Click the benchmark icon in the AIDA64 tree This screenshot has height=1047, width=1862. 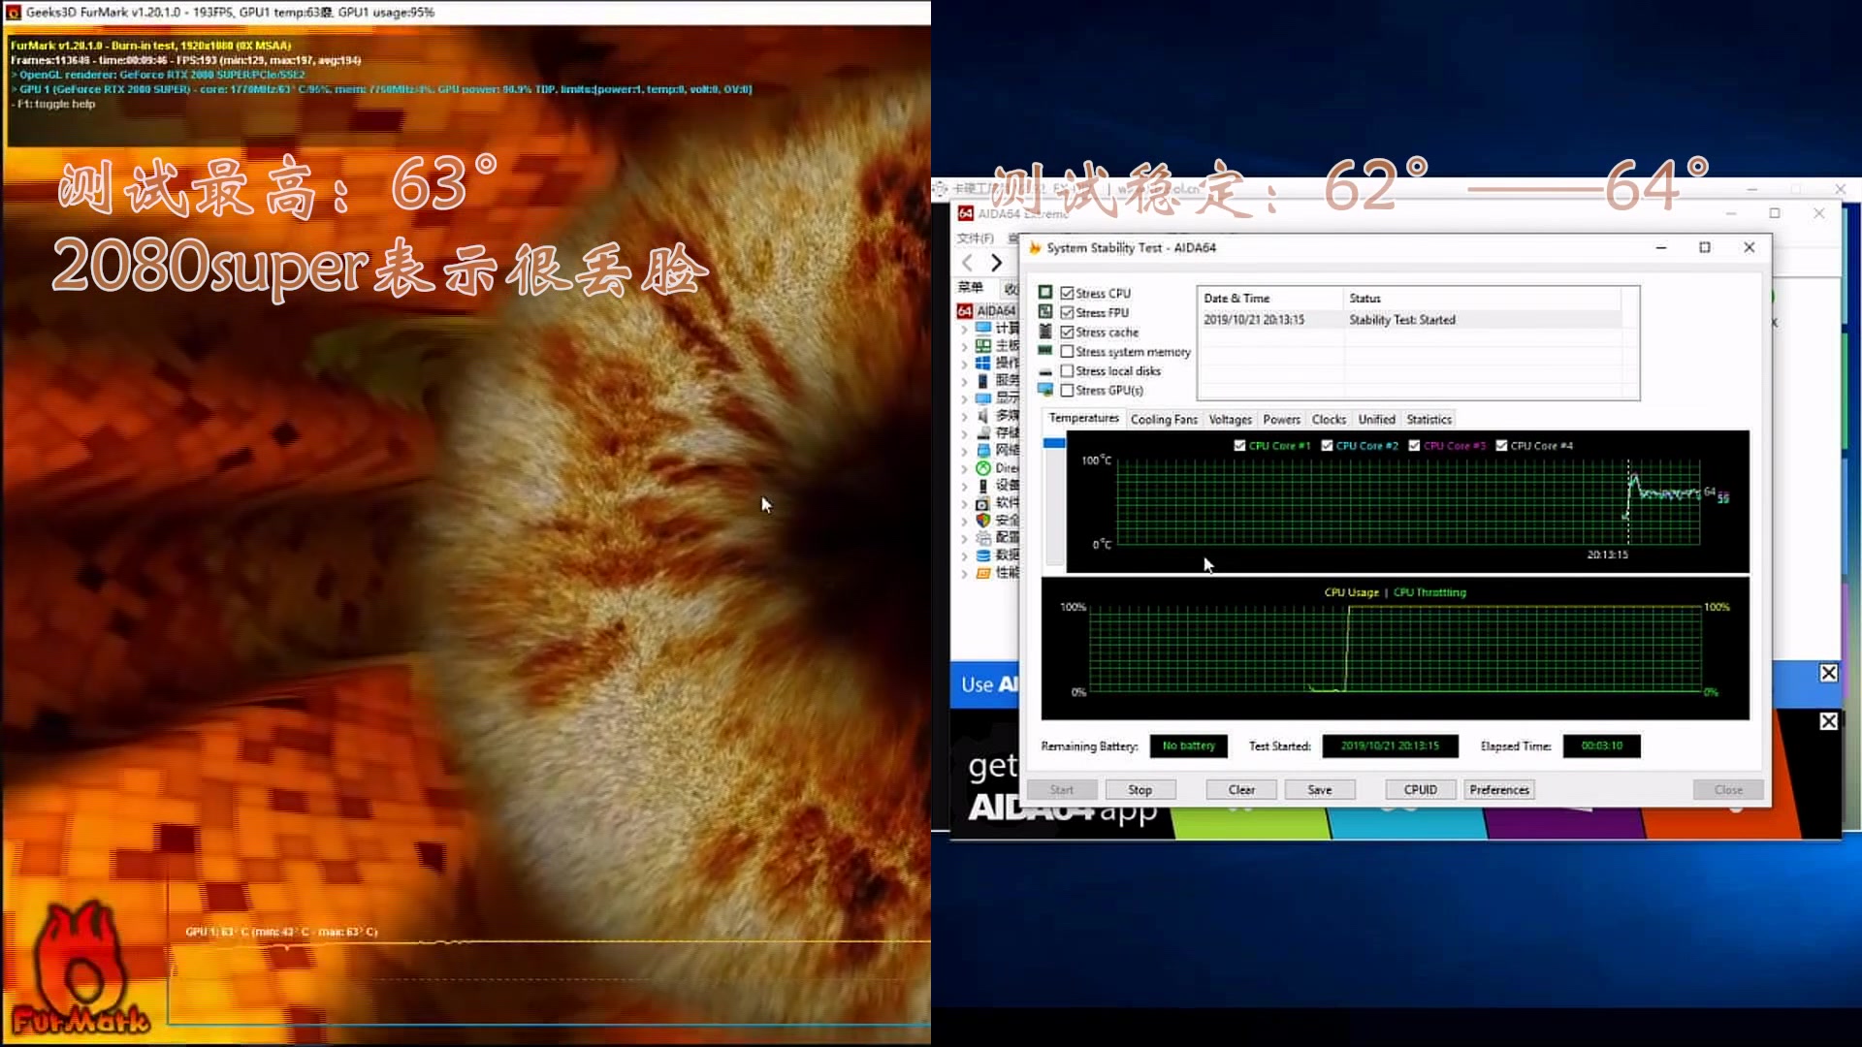point(983,572)
